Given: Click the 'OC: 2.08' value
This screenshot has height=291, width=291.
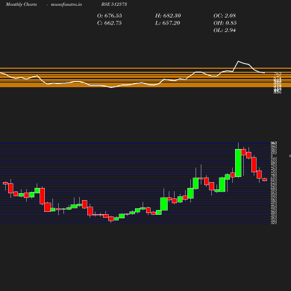Looking at the screenshot, I should [x=225, y=16].
